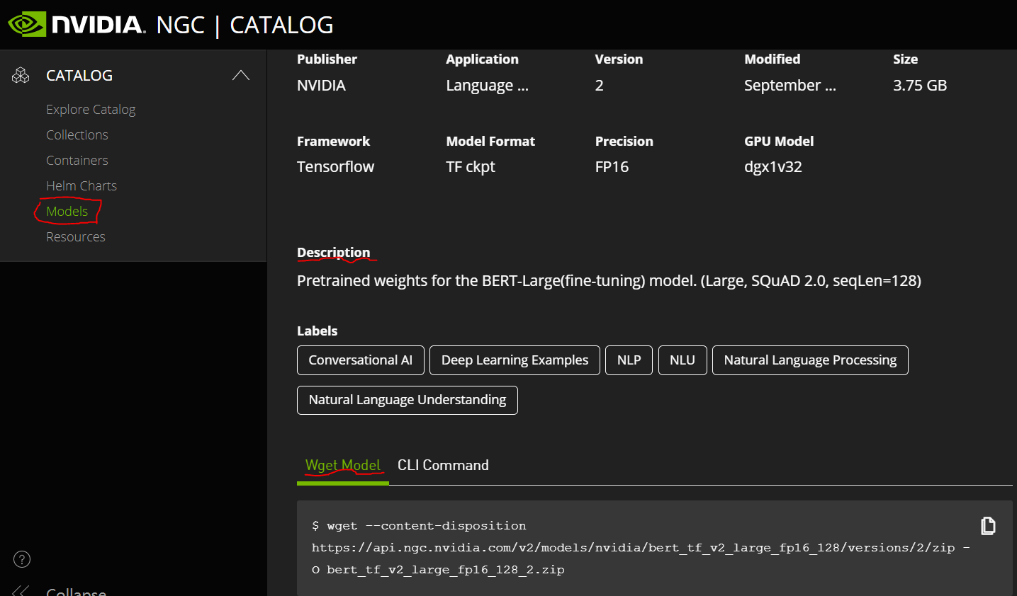Click the Conversational AI label

[x=360, y=360]
